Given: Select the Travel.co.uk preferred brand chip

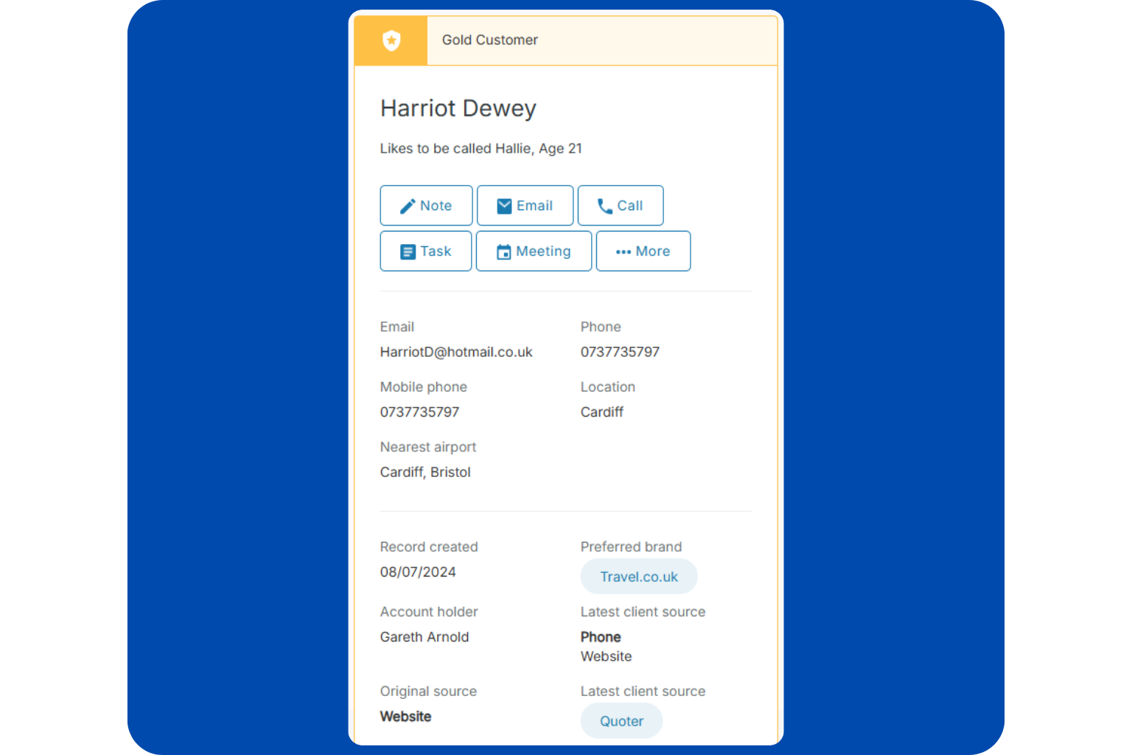Looking at the screenshot, I should [x=638, y=577].
